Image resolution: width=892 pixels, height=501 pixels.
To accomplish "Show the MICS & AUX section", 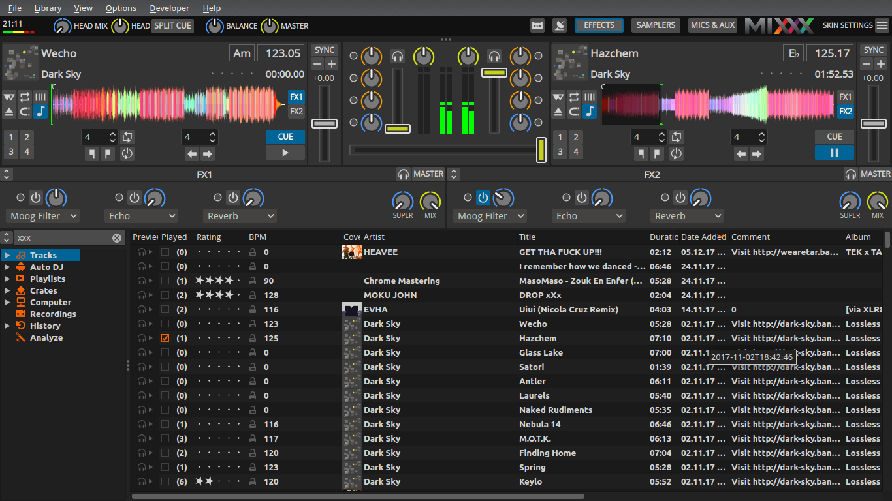I will [712, 25].
